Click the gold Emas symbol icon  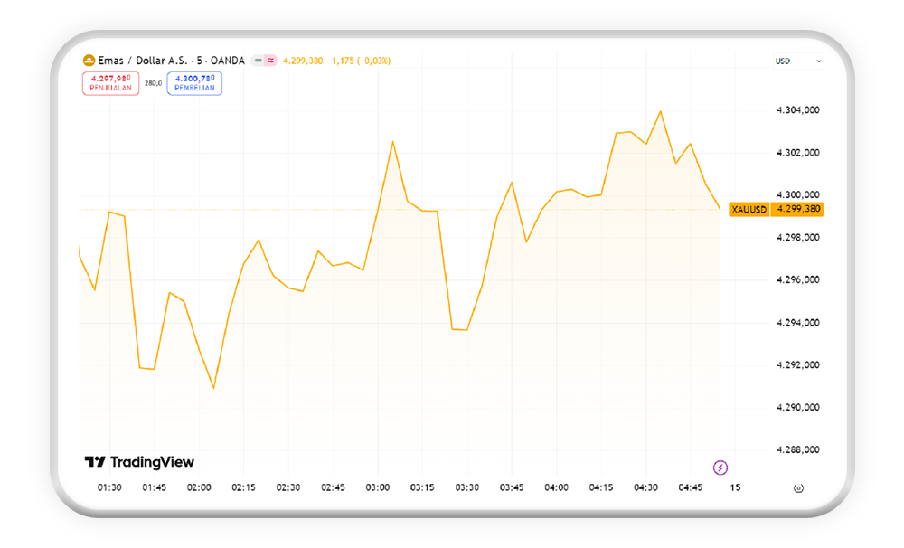tap(89, 61)
